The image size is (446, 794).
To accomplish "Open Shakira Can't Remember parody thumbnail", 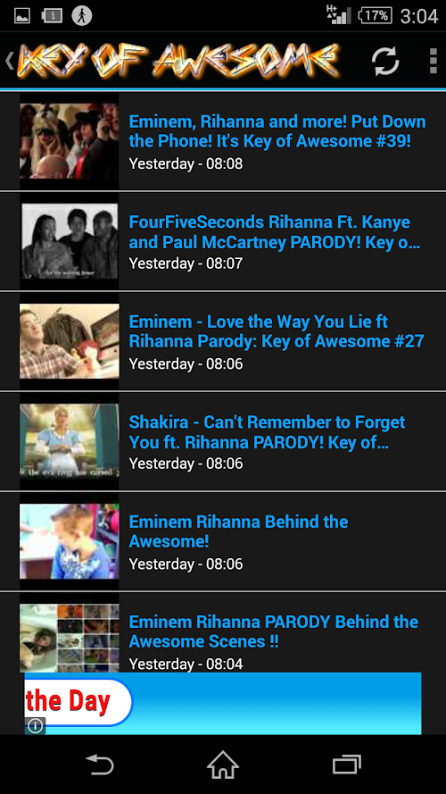I will [70, 440].
